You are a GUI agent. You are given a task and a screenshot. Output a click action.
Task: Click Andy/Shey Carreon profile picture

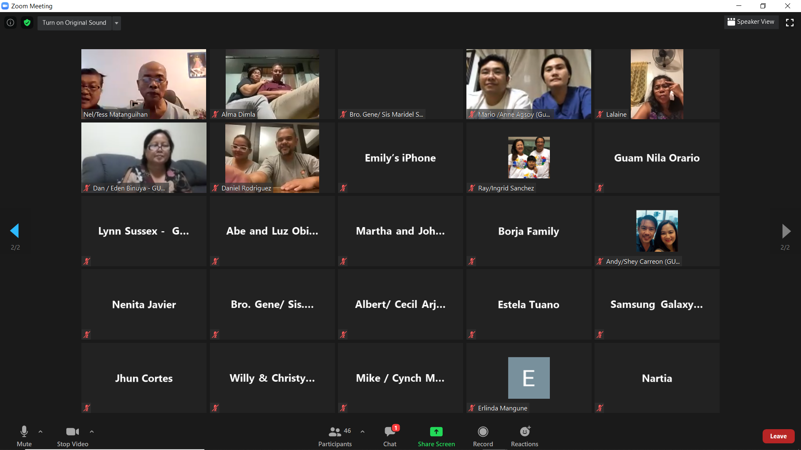click(657, 231)
